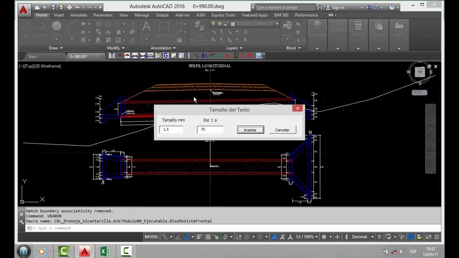
Task: Click the red P. icon in custom toolbar
Action: click(251, 56)
